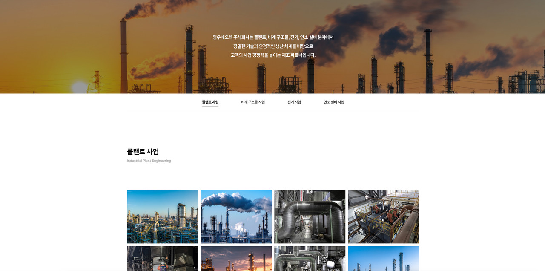
Task: View the yellow railing machinery room photo
Action: tap(383, 216)
